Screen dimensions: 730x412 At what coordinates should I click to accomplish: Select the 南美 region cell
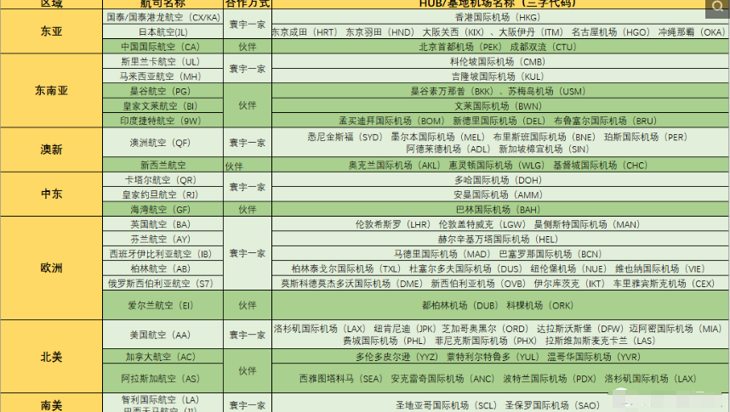(51, 403)
